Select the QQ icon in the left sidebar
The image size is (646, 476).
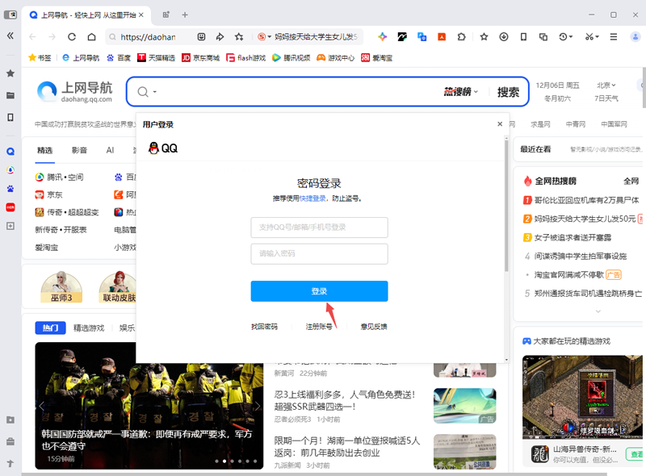(x=10, y=151)
